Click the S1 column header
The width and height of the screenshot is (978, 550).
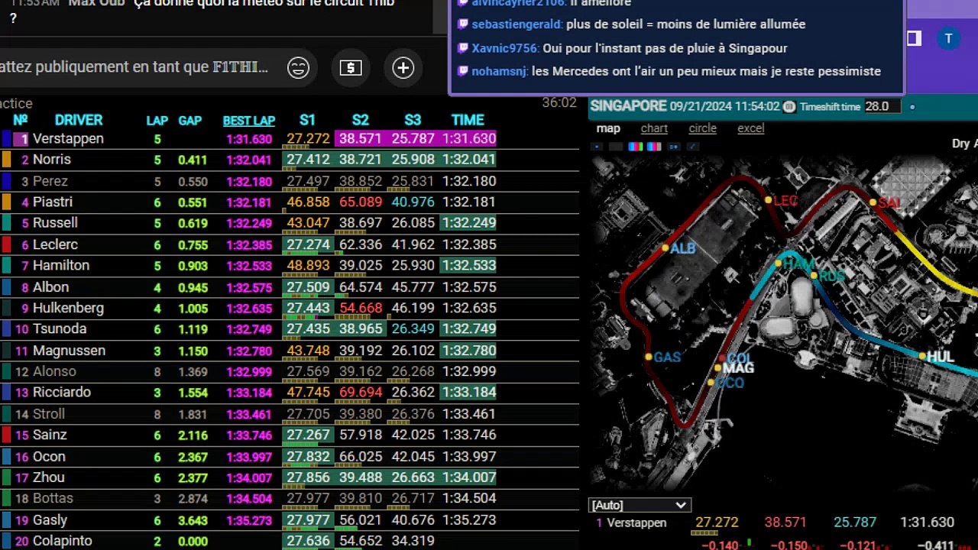click(307, 120)
